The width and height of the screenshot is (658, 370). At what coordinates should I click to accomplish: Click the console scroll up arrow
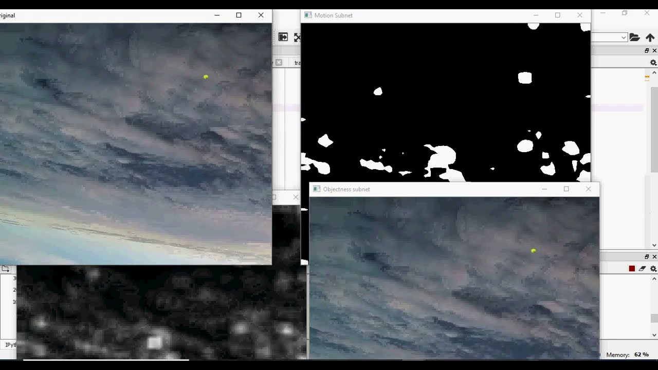tap(654, 279)
